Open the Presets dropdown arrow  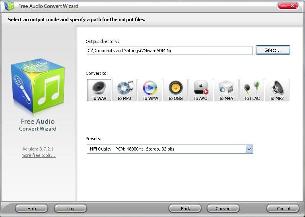tap(249, 149)
